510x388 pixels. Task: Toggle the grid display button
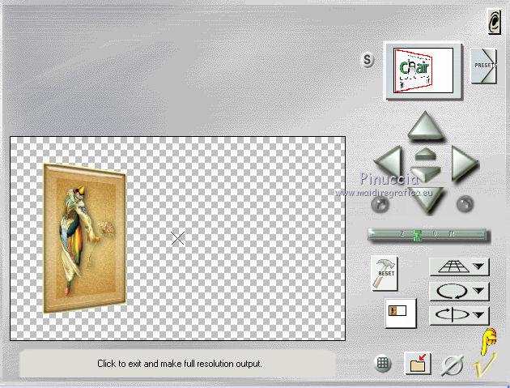383,363
